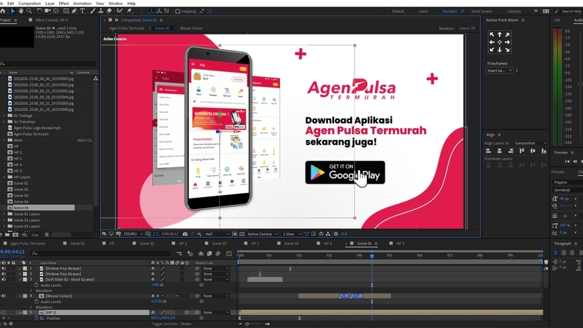
Task: Select the Eraser tool
Action: (x=109, y=11)
